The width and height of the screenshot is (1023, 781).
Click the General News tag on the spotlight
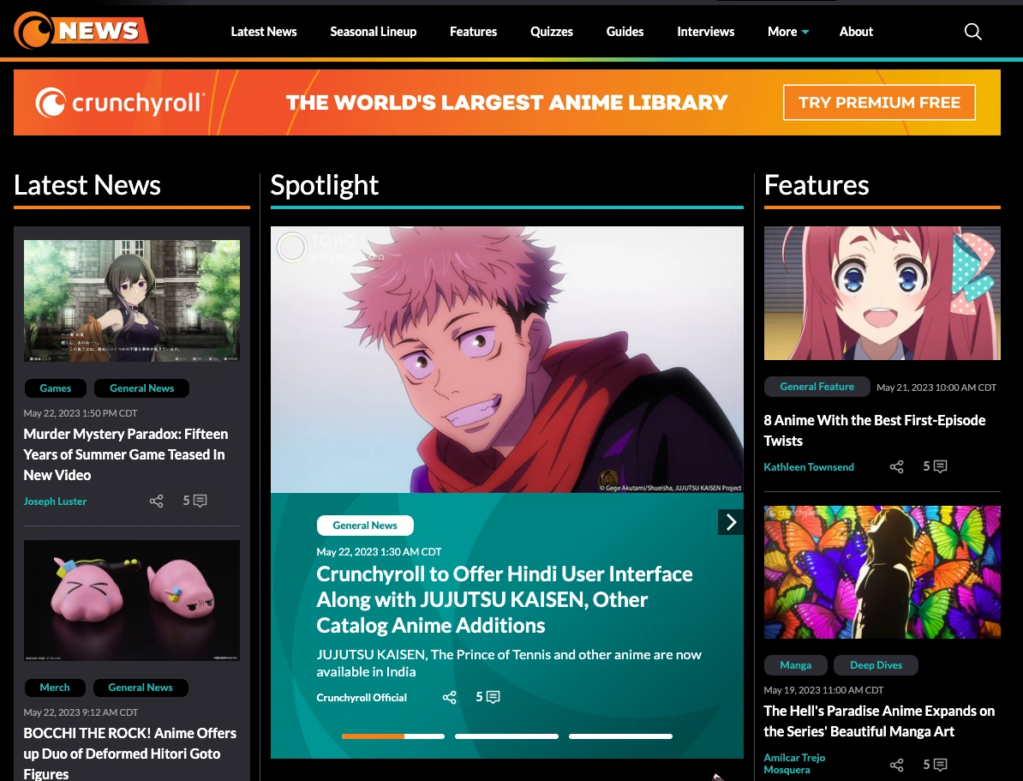point(365,525)
